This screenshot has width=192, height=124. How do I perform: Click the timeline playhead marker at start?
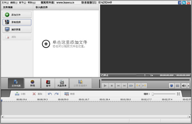[x=2, y=100]
